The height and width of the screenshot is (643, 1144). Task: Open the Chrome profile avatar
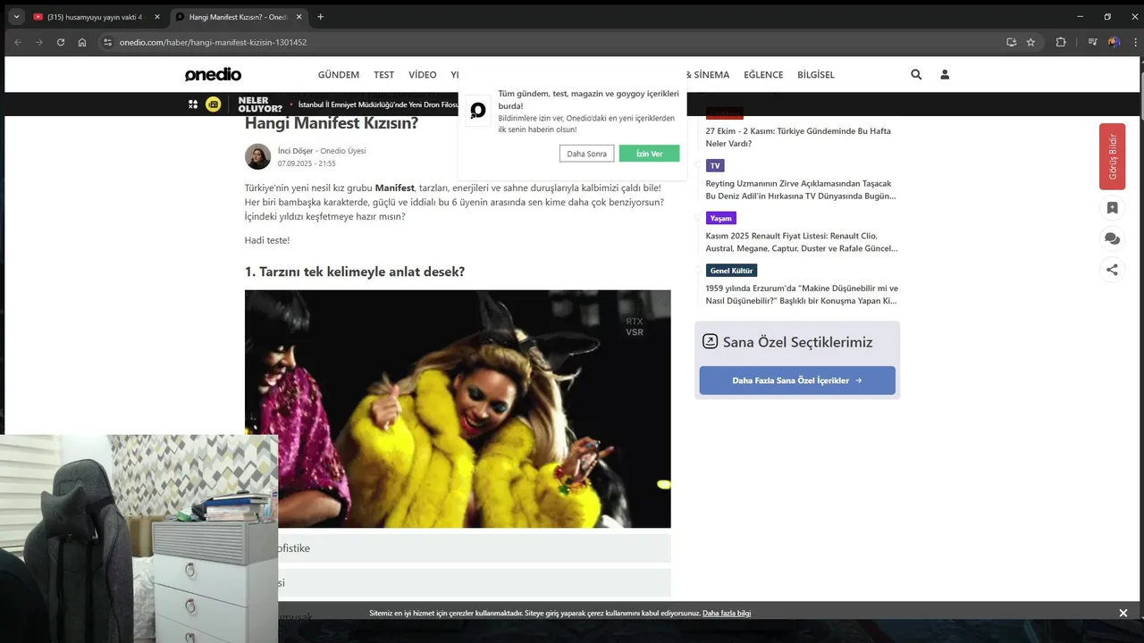pos(1114,42)
